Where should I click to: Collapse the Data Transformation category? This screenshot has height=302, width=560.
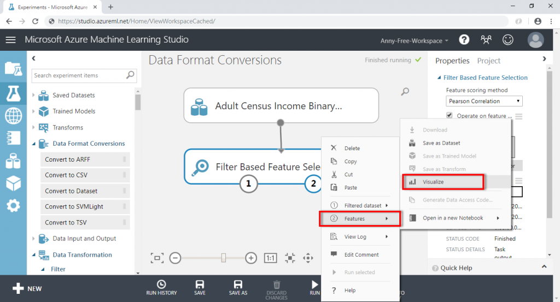[33, 255]
